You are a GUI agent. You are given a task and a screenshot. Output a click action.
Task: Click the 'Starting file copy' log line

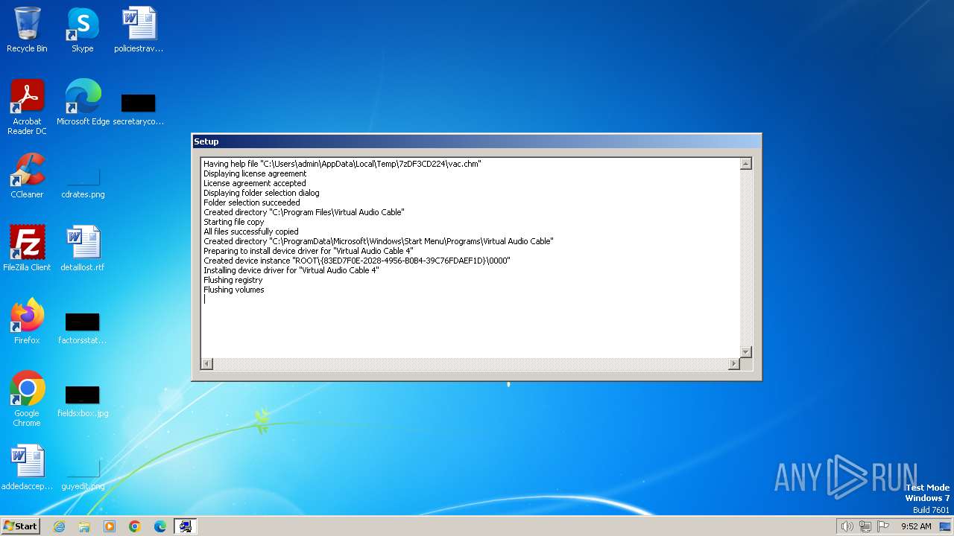pos(234,222)
